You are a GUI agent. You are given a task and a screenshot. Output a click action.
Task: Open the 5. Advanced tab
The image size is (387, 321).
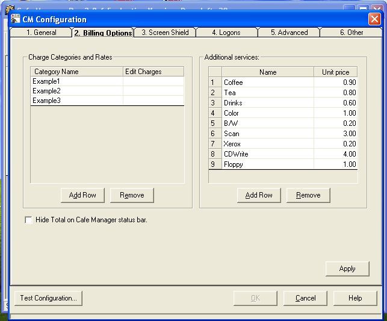coord(289,33)
